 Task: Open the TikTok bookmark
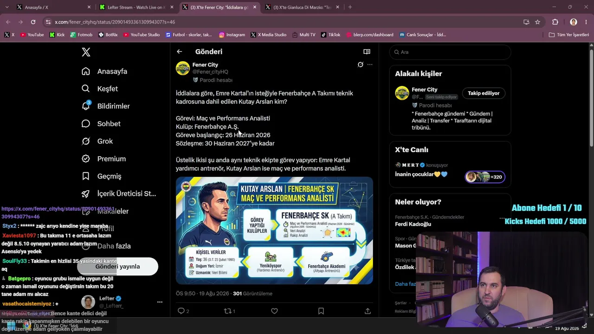(330, 35)
